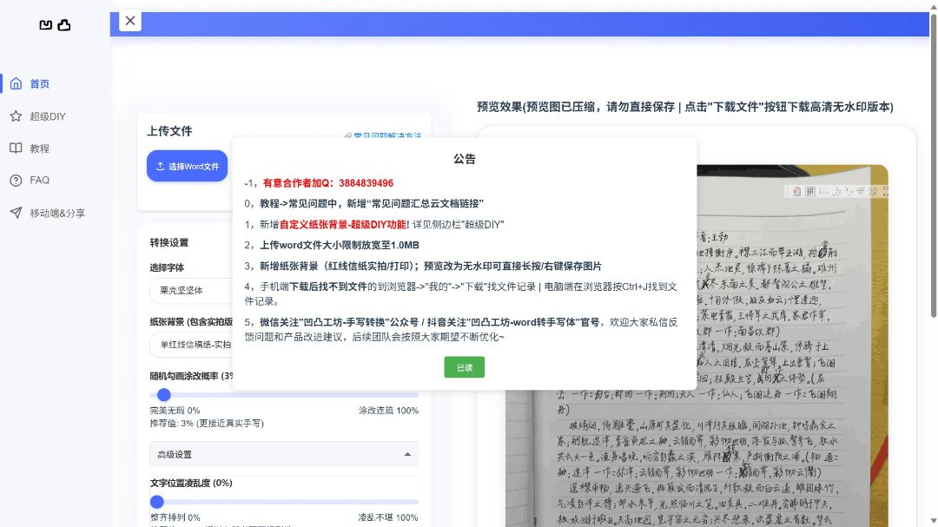The width and height of the screenshot is (938, 527).
Task: Click the upload arrow icon on 选择Word文件
Action: point(160,166)
